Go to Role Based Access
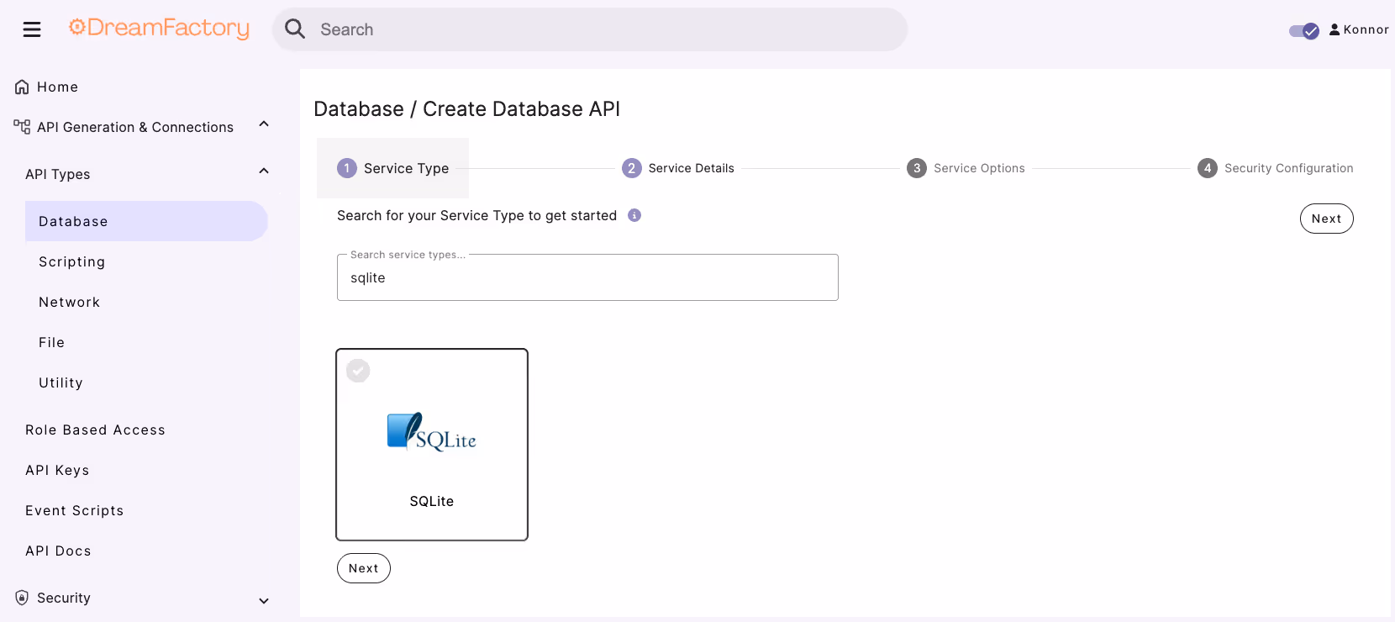 96,430
